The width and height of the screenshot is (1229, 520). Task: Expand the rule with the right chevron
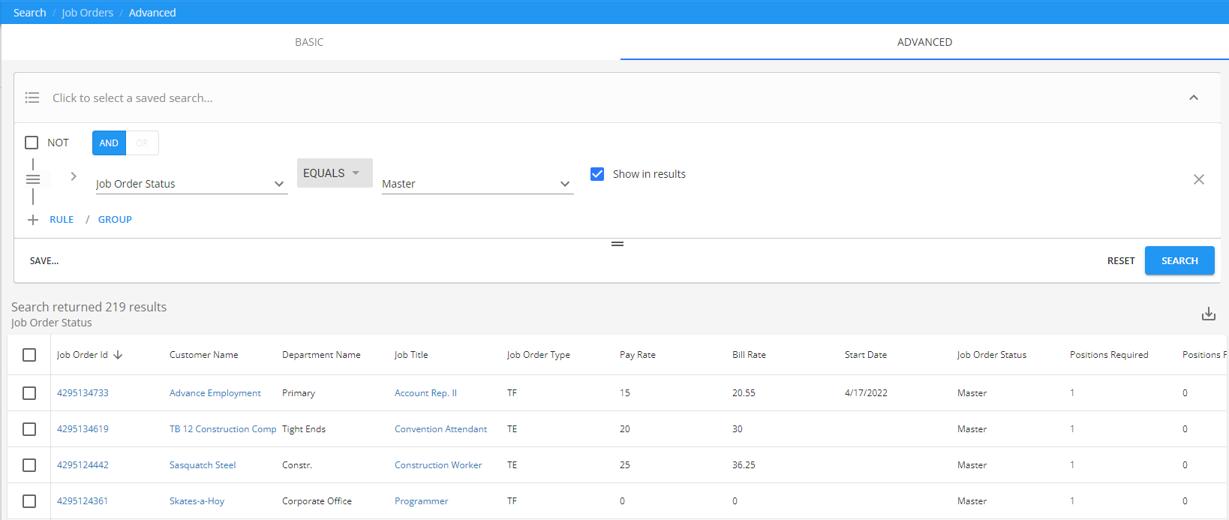click(74, 176)
